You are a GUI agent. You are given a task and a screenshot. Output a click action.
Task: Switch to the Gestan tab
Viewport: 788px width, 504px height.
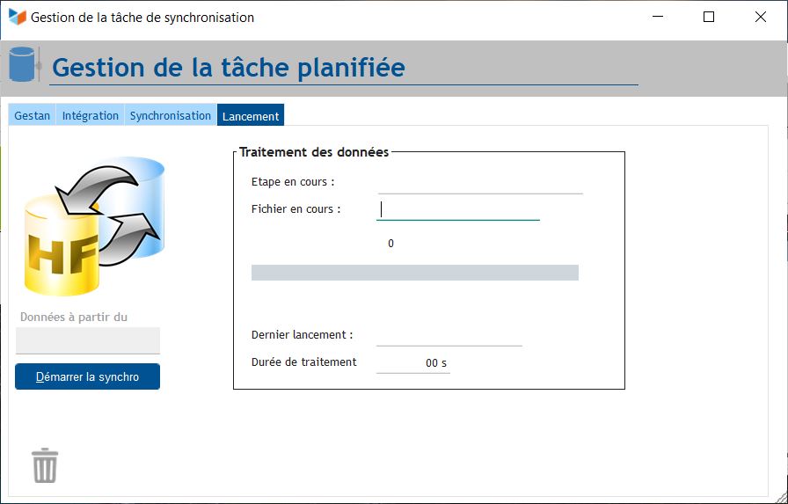(33, 115)
